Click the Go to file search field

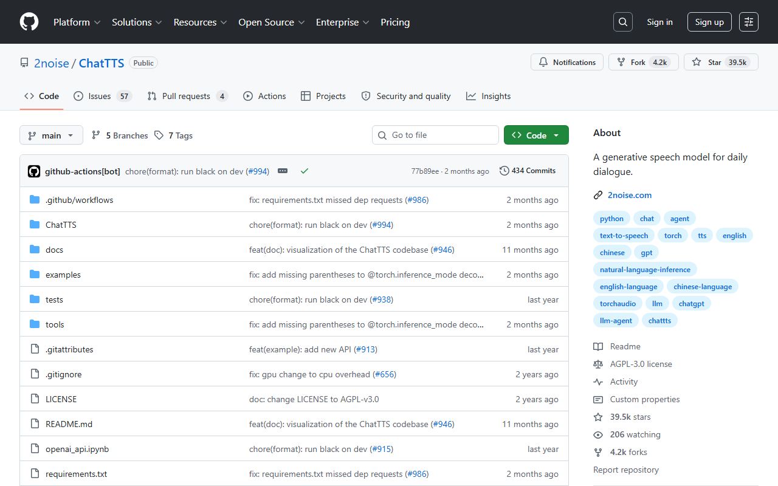(435, 135)
